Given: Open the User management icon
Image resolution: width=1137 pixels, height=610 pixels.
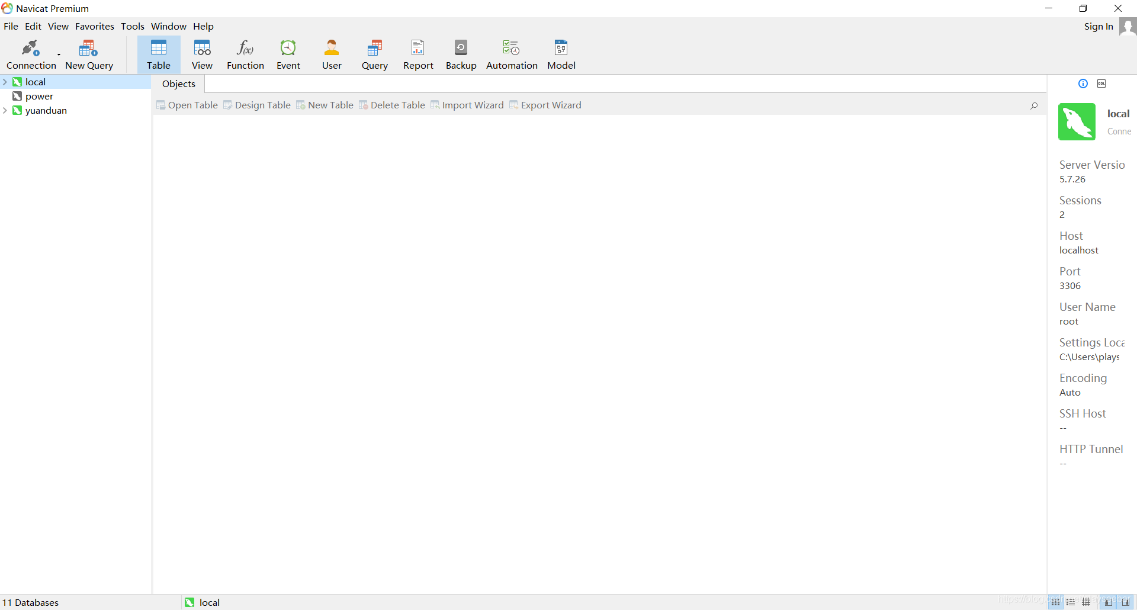Looking at the screenshot, I should (x=332, y=54).
